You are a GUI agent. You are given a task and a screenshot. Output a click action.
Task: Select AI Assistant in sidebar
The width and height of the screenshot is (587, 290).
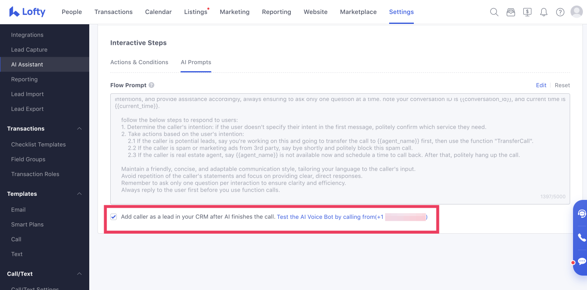(44, 65)
